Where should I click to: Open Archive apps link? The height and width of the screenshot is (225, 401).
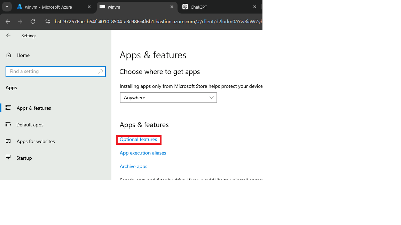134,166
